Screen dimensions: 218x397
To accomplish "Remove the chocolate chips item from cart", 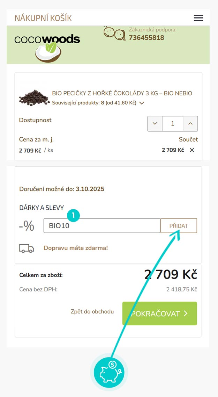I will point(192,150).
